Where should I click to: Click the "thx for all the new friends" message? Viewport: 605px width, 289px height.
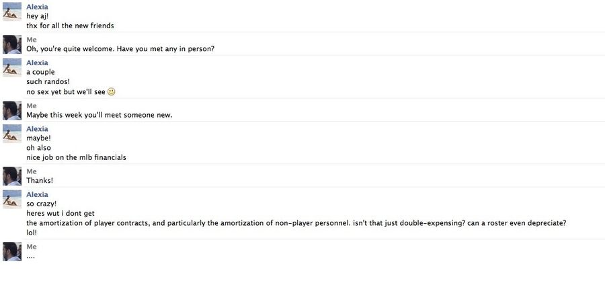pos(70,26)
